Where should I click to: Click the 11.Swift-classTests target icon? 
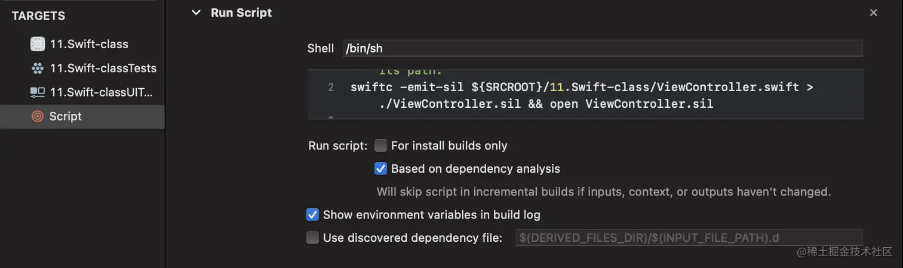pos(38,68)
